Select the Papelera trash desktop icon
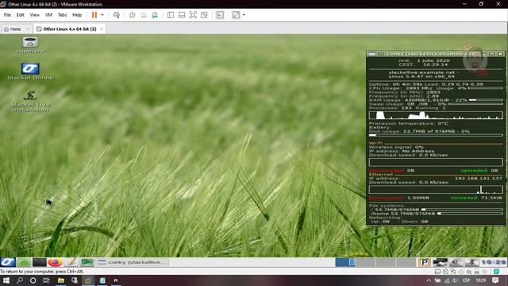This screenshot has width=508, height=286. click(x=30, y=45)
